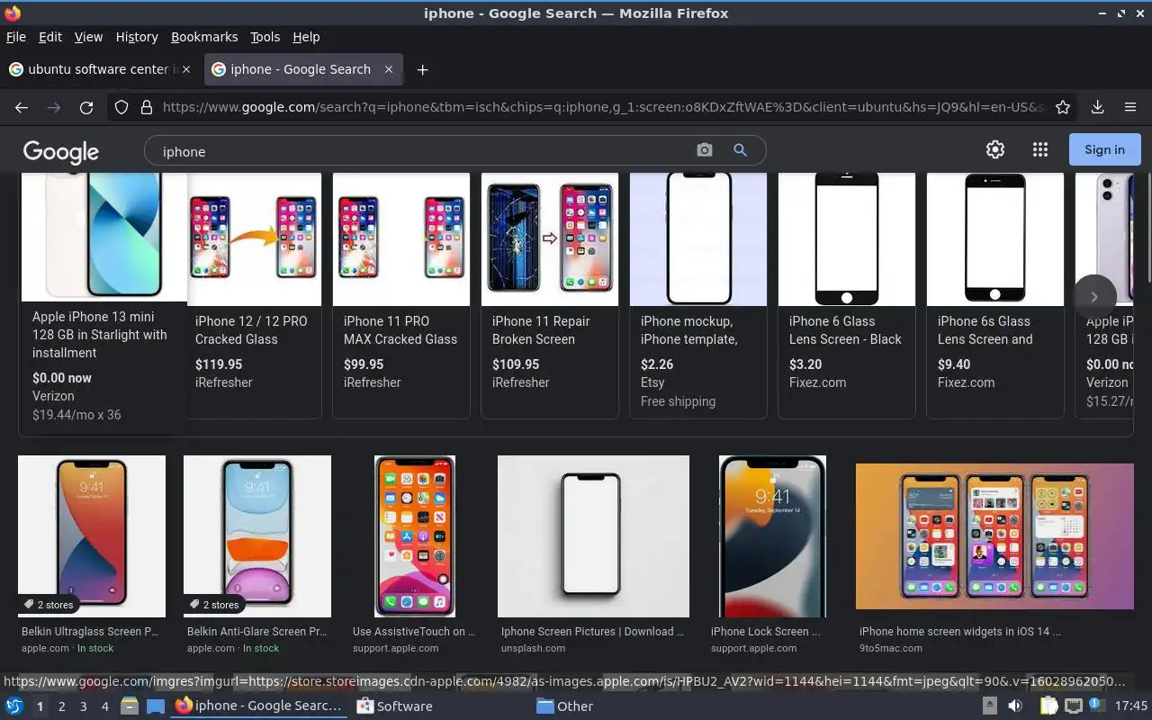Click the taskbar clock showing 17:45
This screenshot has height=720, width=1152.
(1131, 706)
